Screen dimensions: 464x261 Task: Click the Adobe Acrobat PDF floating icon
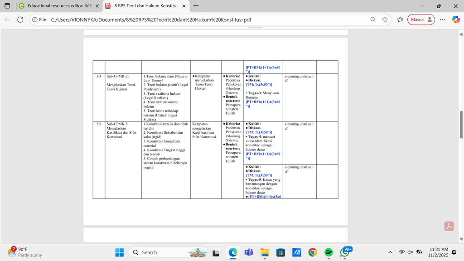click(x=449, y=227)
